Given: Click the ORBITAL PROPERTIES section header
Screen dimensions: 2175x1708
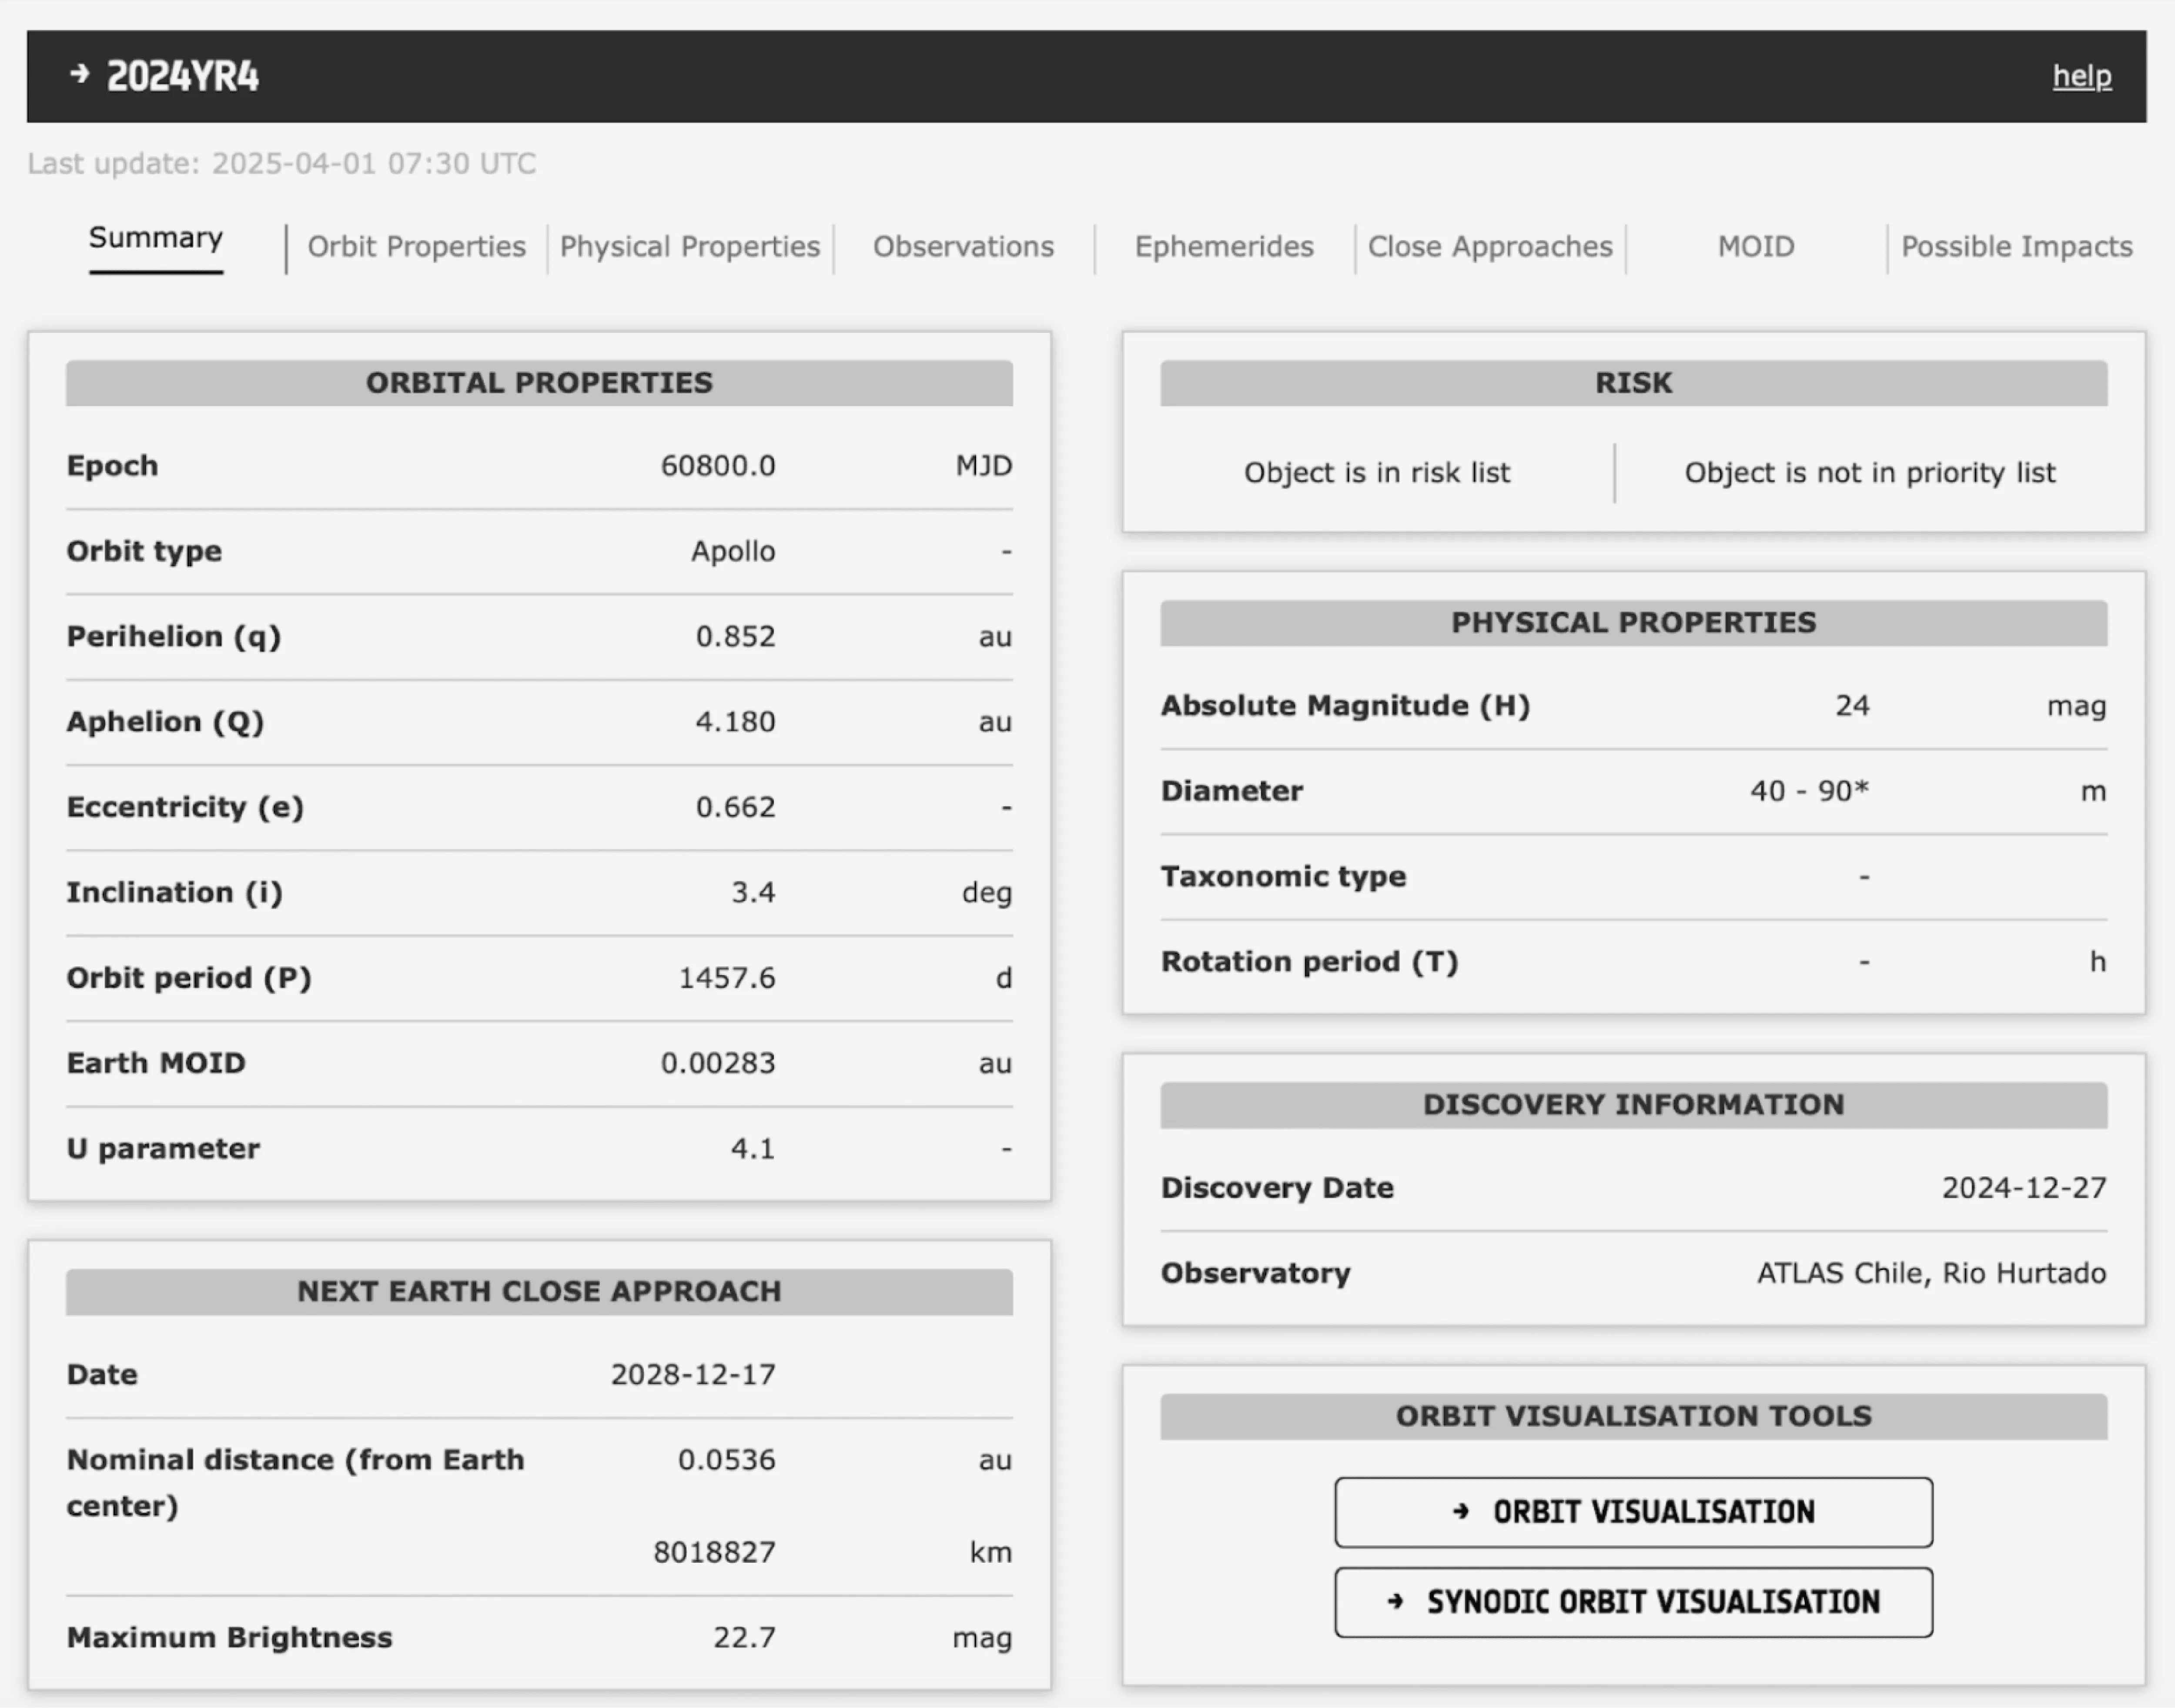Looking at the screenshot, I should coord(539,383).
